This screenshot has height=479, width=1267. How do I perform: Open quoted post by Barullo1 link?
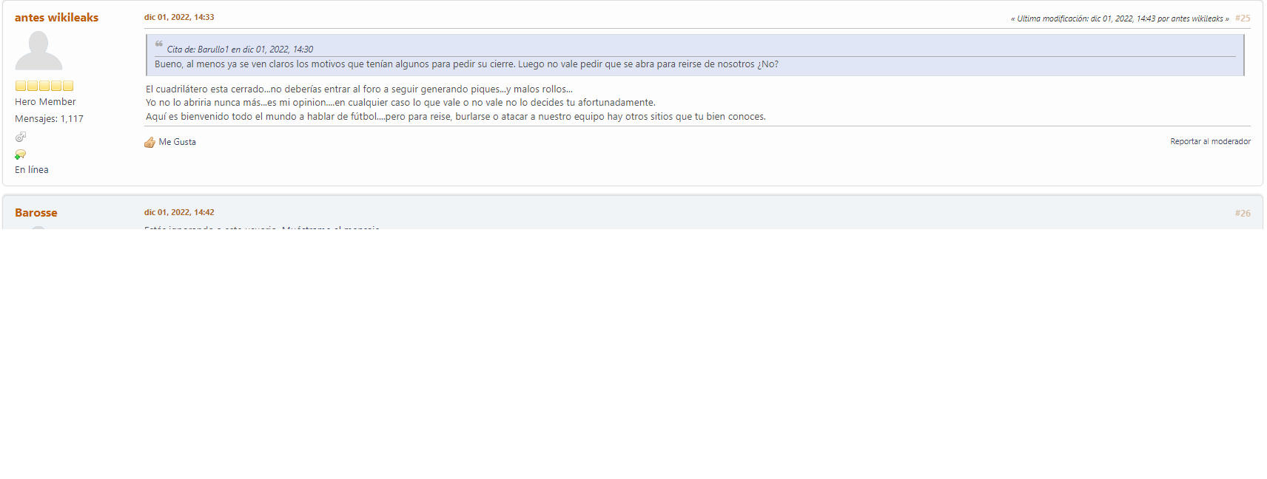pos(240,50)
